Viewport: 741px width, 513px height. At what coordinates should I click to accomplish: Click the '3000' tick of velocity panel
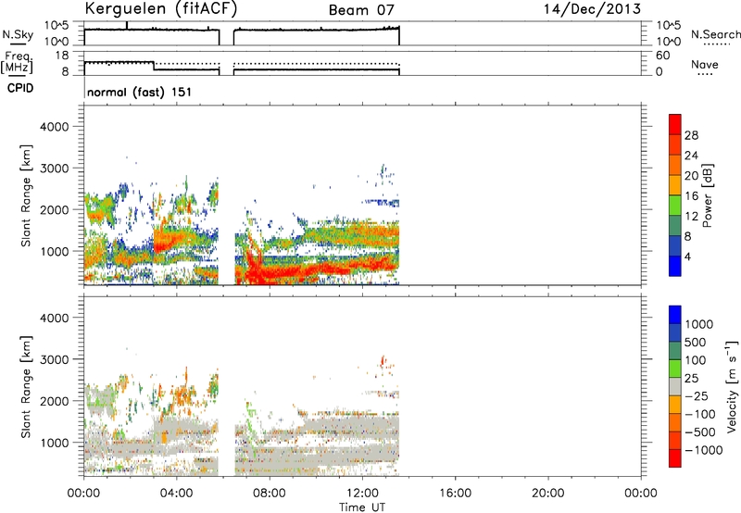pos(55,359)
